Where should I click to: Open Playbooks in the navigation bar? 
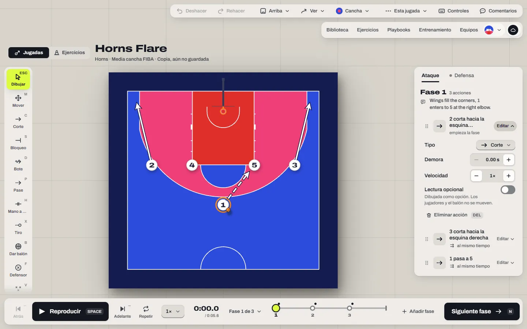[399, 30]
